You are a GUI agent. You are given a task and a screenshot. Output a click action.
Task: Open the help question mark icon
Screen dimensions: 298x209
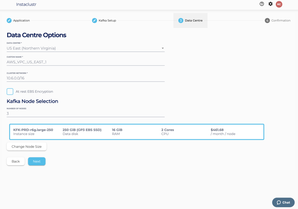262,4
